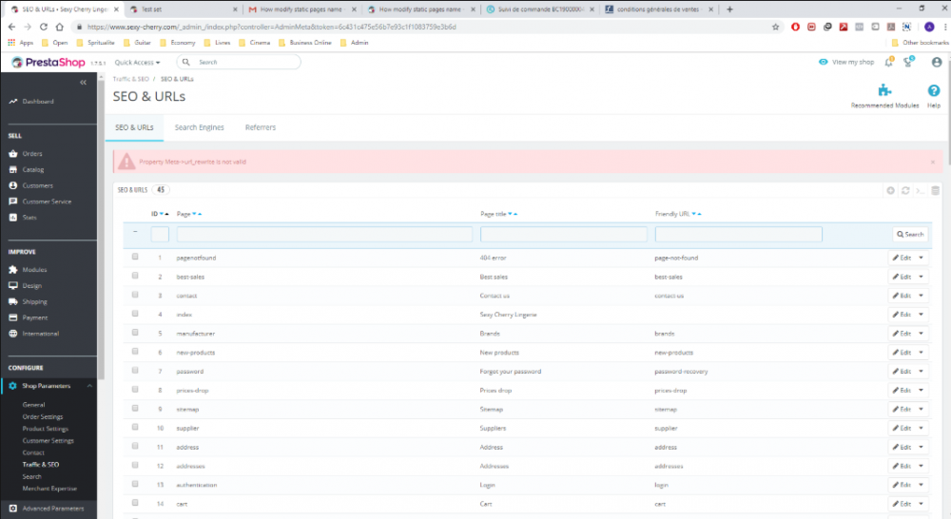This screenshot has width=951, height=519.
Task: Open the dropdown arrow beside Edit for password
Action: click(922, 371)
